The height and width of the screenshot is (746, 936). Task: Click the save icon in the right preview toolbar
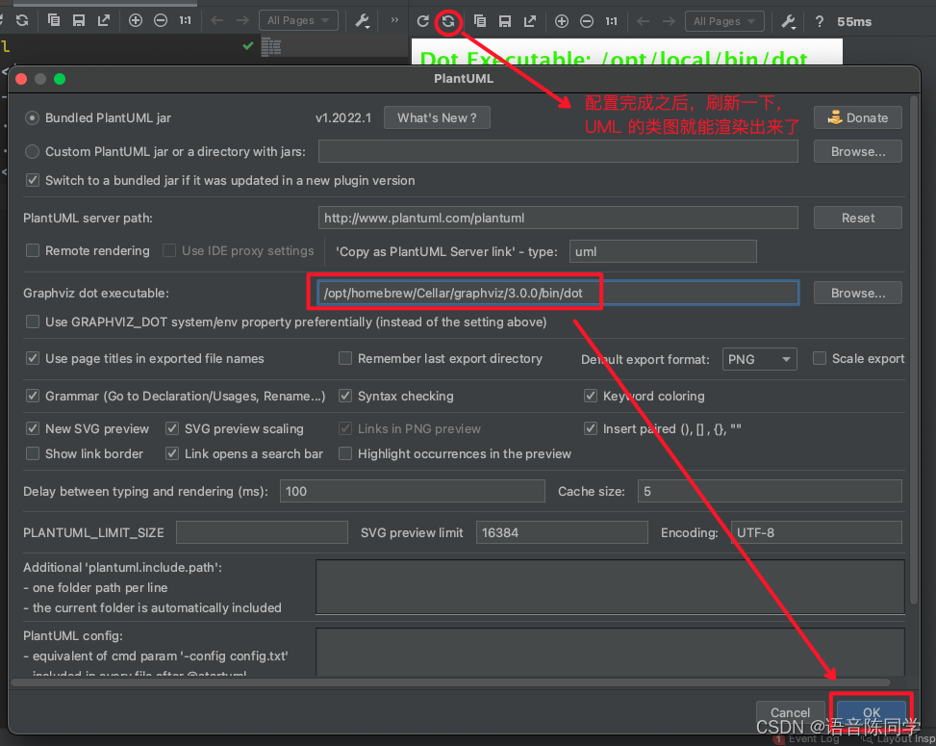pos(505,21)
